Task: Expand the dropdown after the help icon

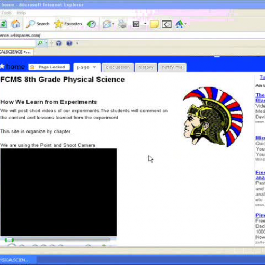Action: pyautogui.click(x=77, y=43)
